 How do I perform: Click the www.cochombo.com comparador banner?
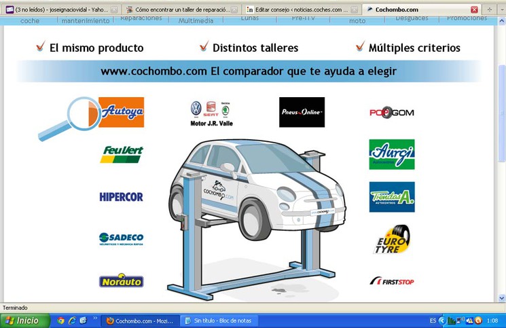point(249,71)
